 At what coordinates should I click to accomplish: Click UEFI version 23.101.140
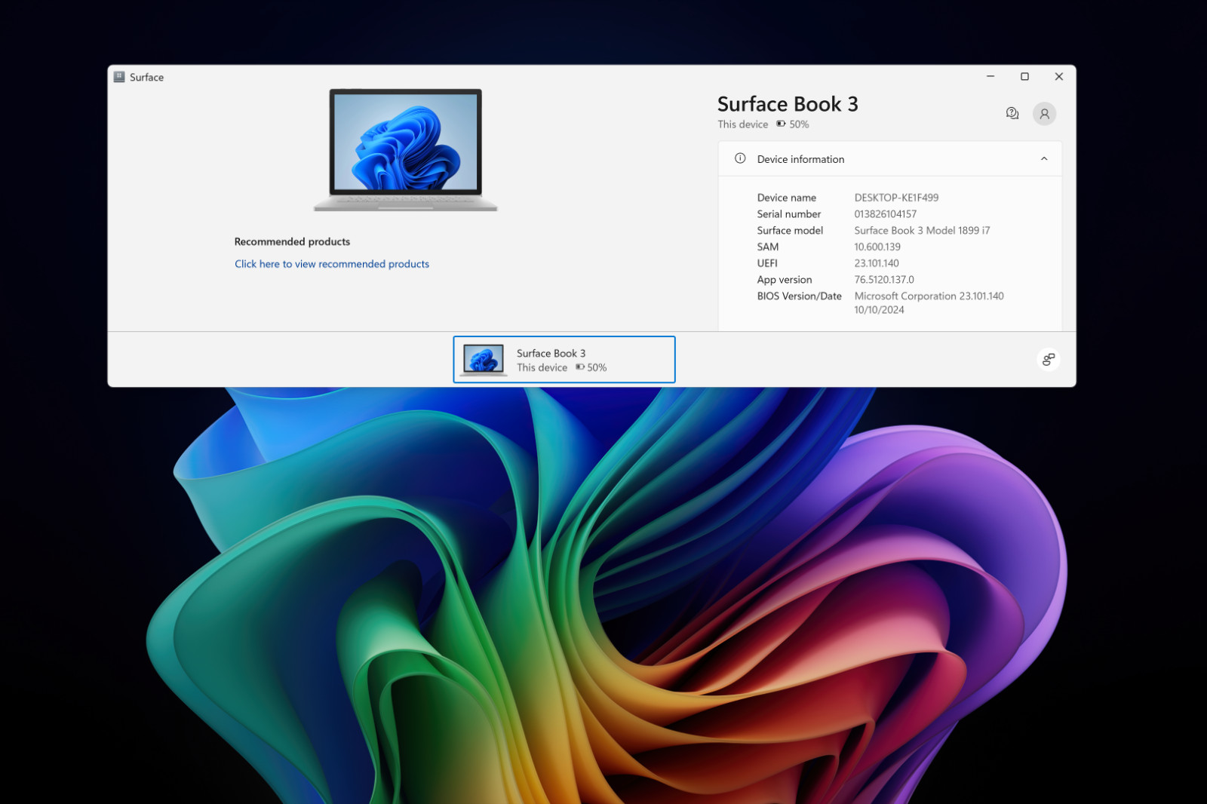(877, 263)
